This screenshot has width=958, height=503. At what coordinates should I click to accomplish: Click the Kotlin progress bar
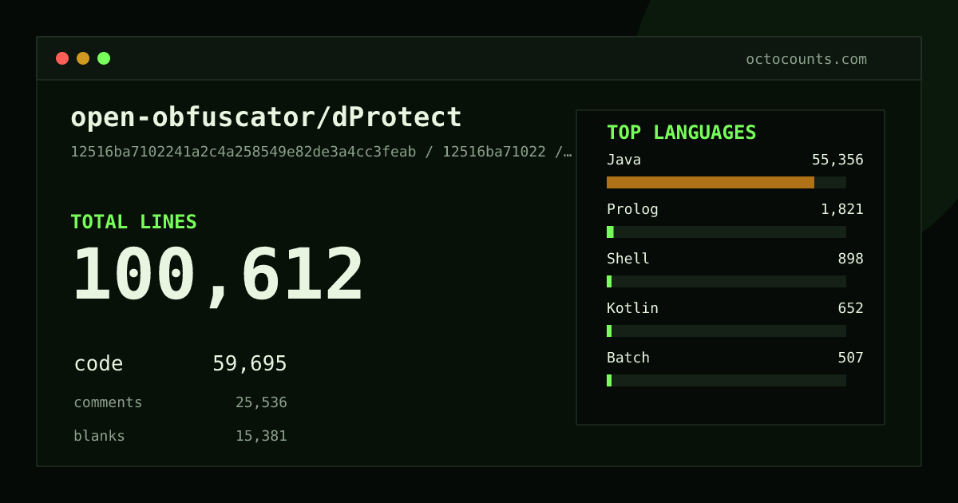[726, 331]
